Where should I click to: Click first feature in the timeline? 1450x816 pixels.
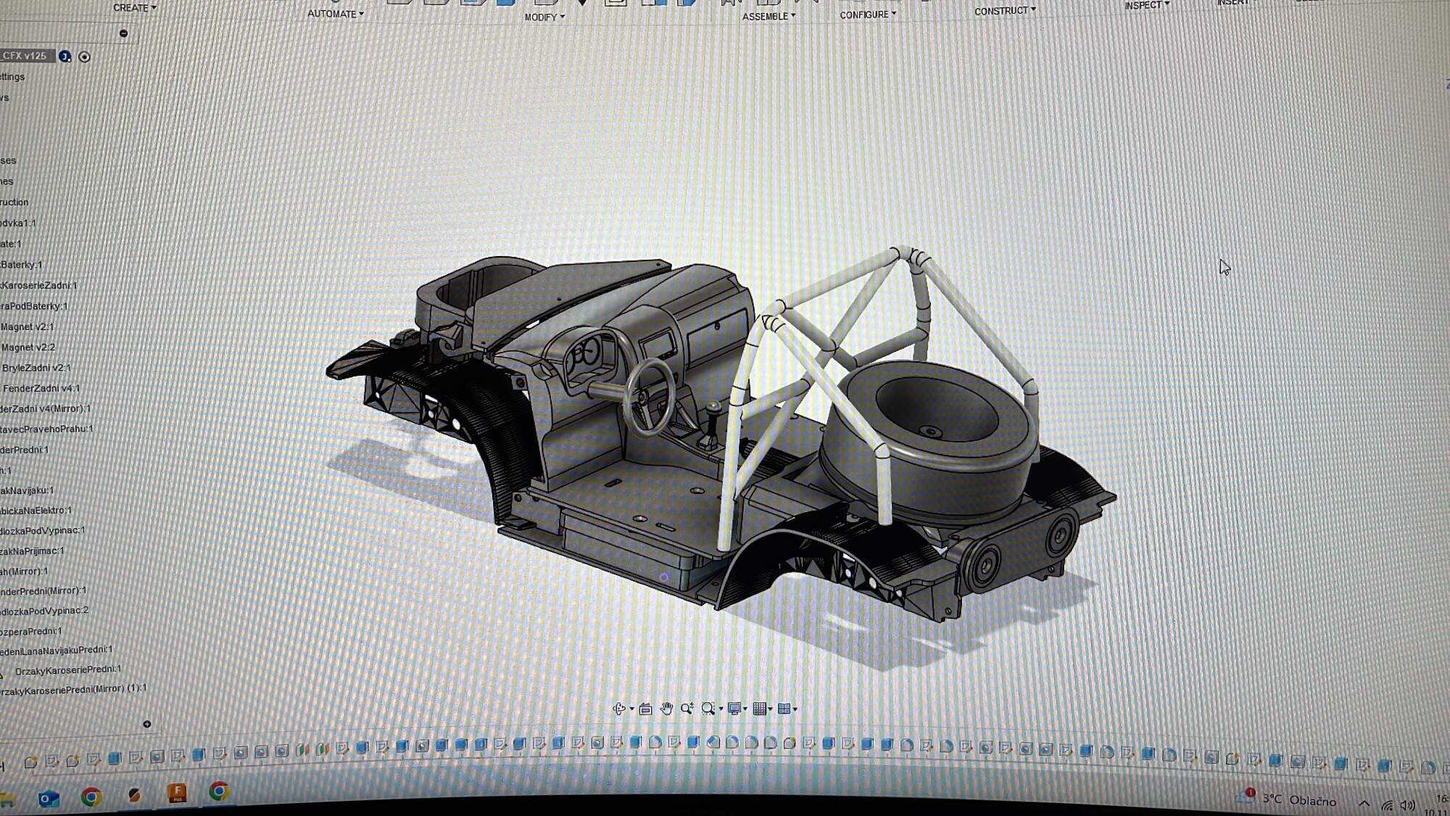point(30,762)
